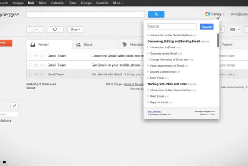The image size is (248, 166).
Task: Open search options arrow in search box
Action: click(x=142, y=14)
